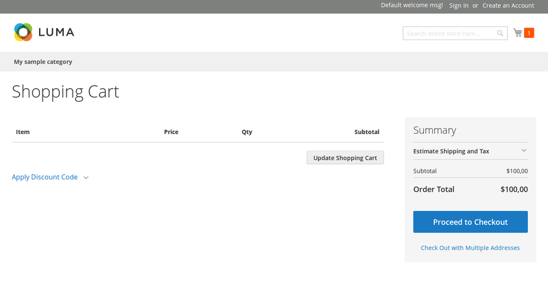
Task: Click the search magnifier icon
Action: pyautogui.click(x=500, y=34)
